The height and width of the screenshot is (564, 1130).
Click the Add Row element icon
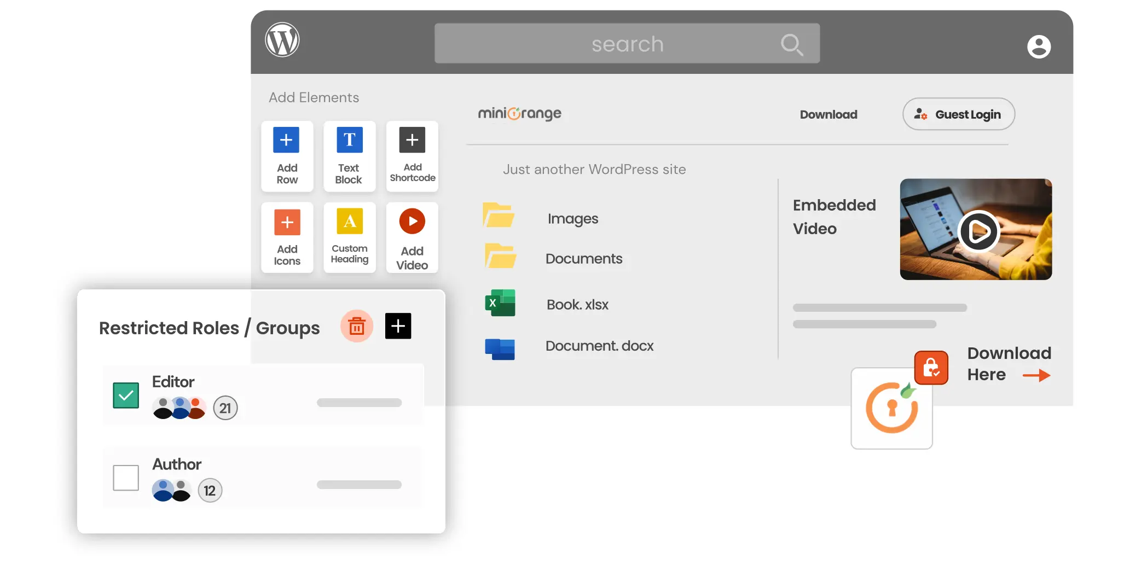[x=287, y=139]
